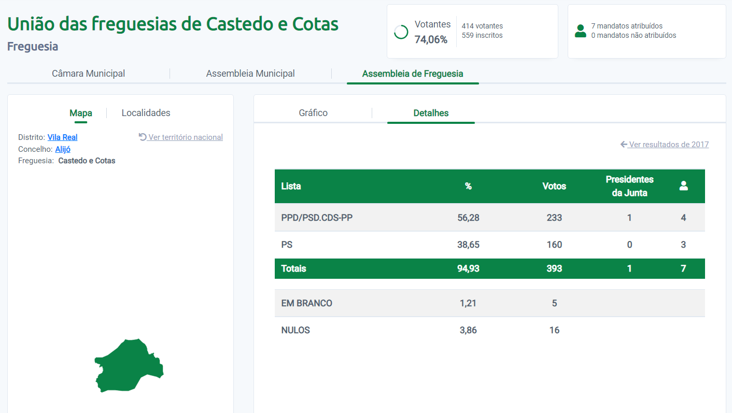Open the Assembleia Municipal tab
732x413 pixels.
click(250, 74)
